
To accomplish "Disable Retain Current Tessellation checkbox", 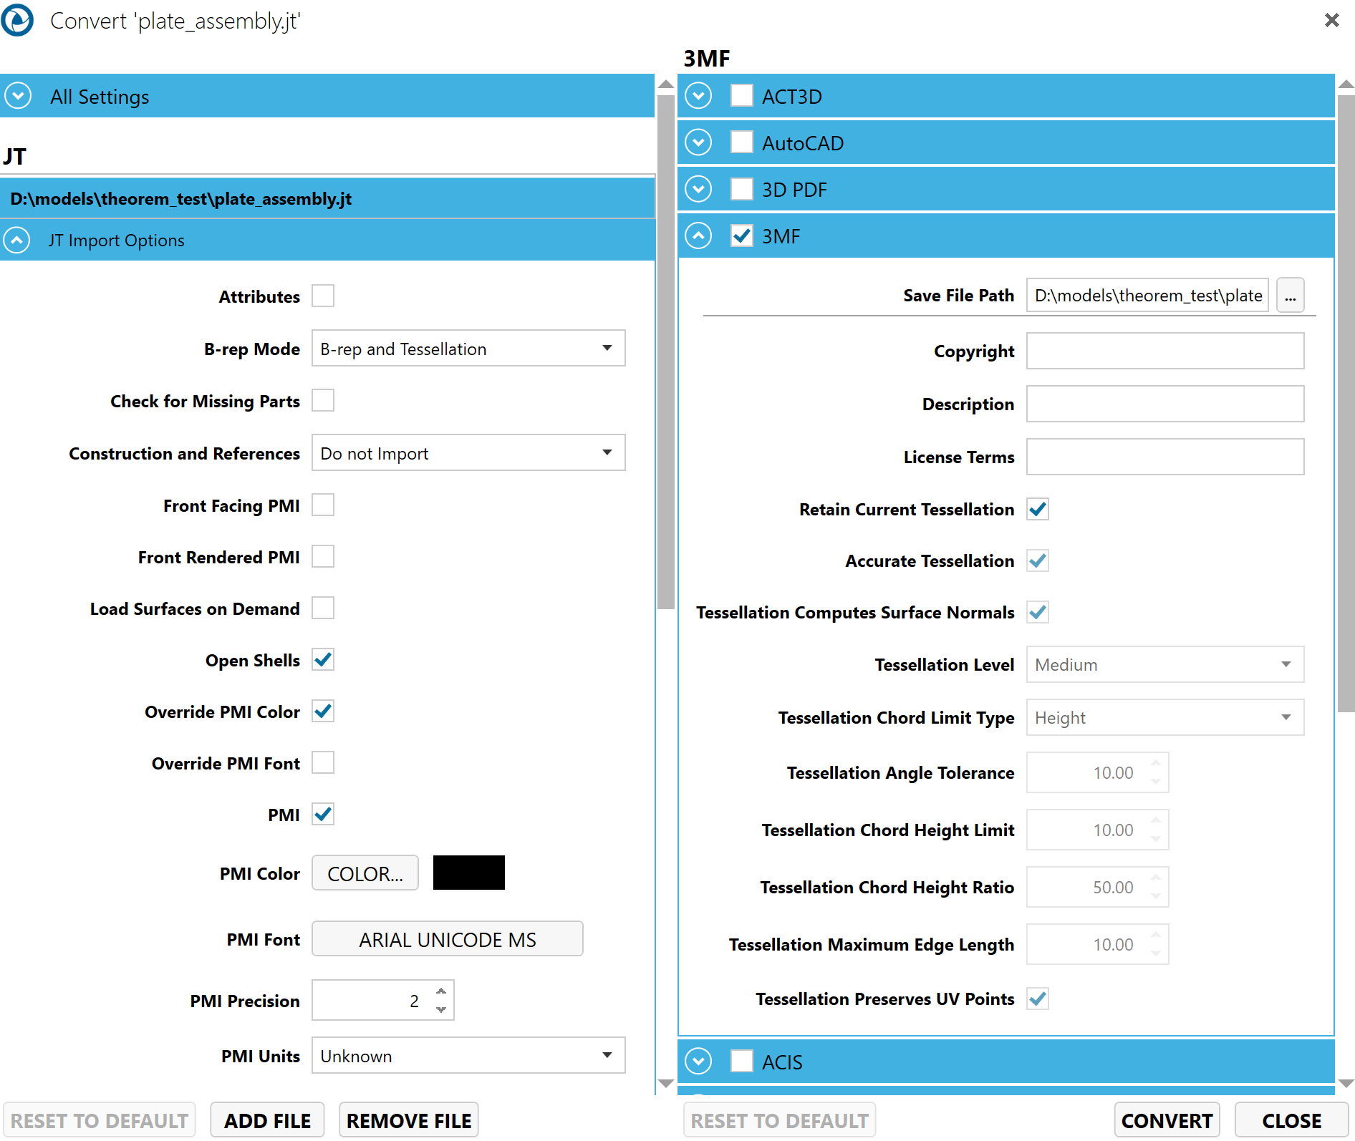I will pyautogui.click(x=1038, y=509).
